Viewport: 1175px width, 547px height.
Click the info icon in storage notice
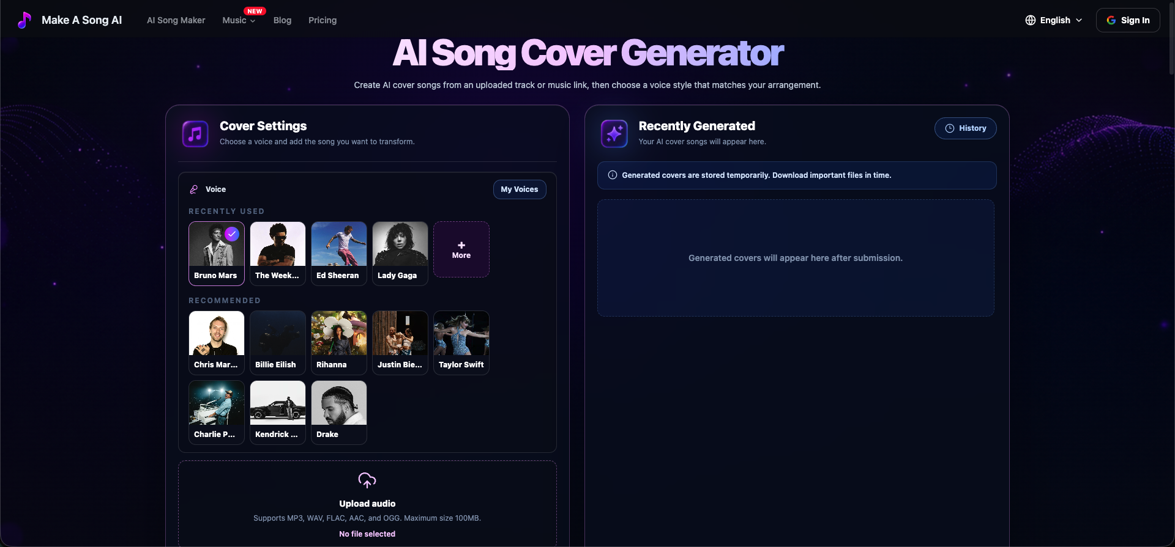pyautogui.click(x=612, y=175)
